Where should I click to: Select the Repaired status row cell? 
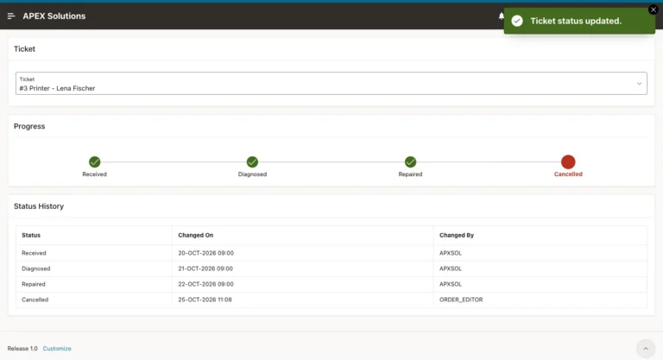click(94, 284)
